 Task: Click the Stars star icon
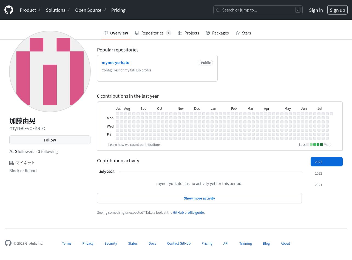(238, 33)
